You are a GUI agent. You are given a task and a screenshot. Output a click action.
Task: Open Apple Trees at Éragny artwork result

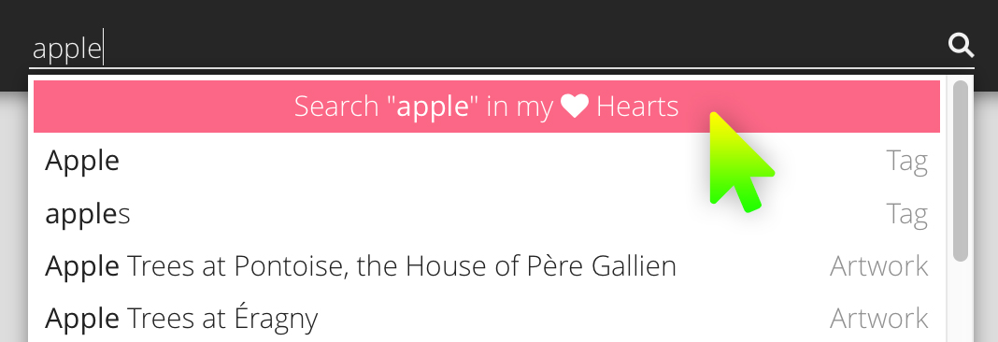[x=486, y=318]
